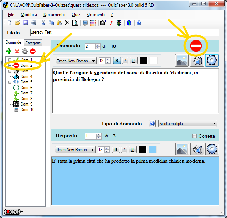The width and height of the screenshot is (227, 218).
Task: Open answer settings gear button
Action: click(212, 149)
